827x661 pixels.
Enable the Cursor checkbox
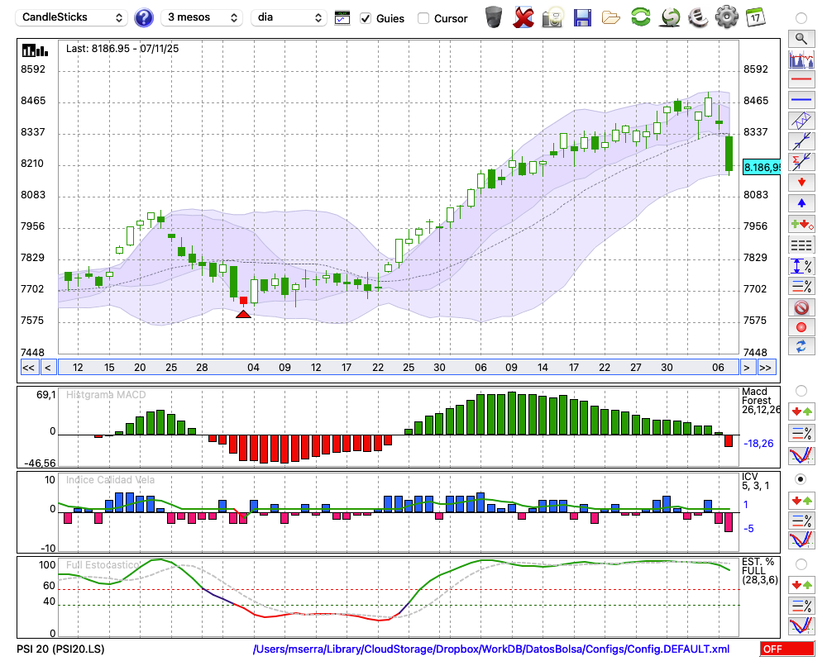pos(423,18)
